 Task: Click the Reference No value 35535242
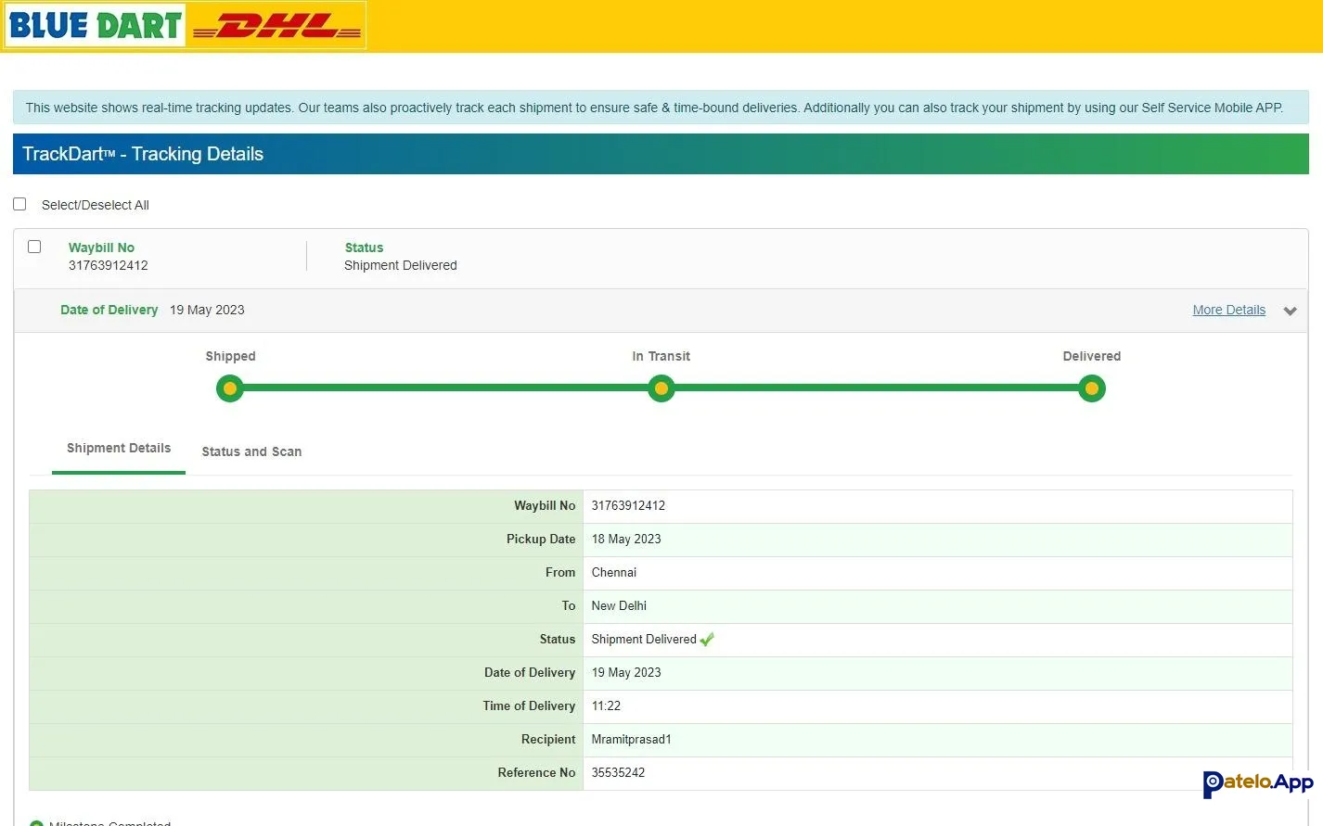point(618,773)
